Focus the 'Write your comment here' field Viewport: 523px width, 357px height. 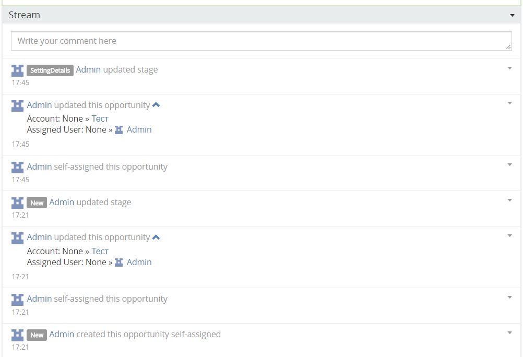pyautogui.click(x=261, y=41)
